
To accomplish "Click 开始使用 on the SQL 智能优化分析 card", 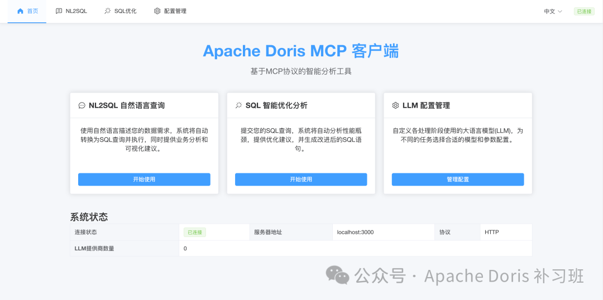I will pyautogui.click(x=301, y=180).
